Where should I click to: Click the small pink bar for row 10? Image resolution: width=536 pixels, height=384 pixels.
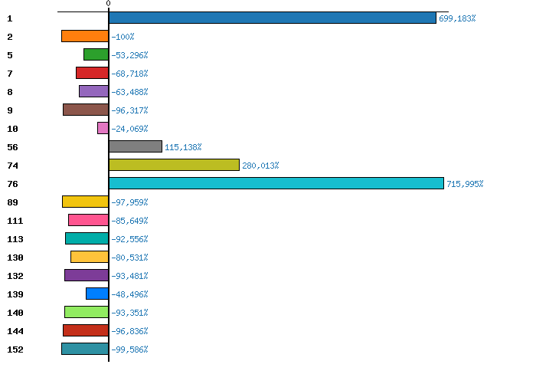click(103, 128)
